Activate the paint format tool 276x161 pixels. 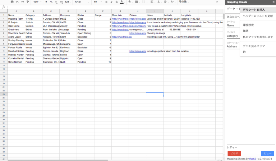click(28, 2)
